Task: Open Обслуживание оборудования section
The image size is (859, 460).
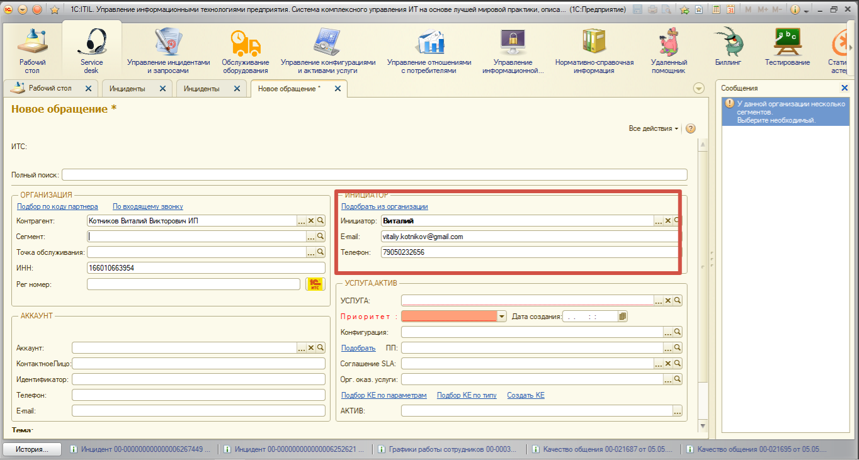Action: coord(246,52)
